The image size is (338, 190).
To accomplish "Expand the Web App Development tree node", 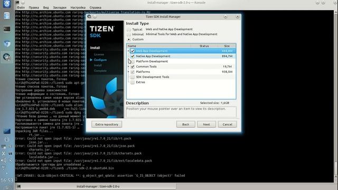I will (x=128, y=51).
